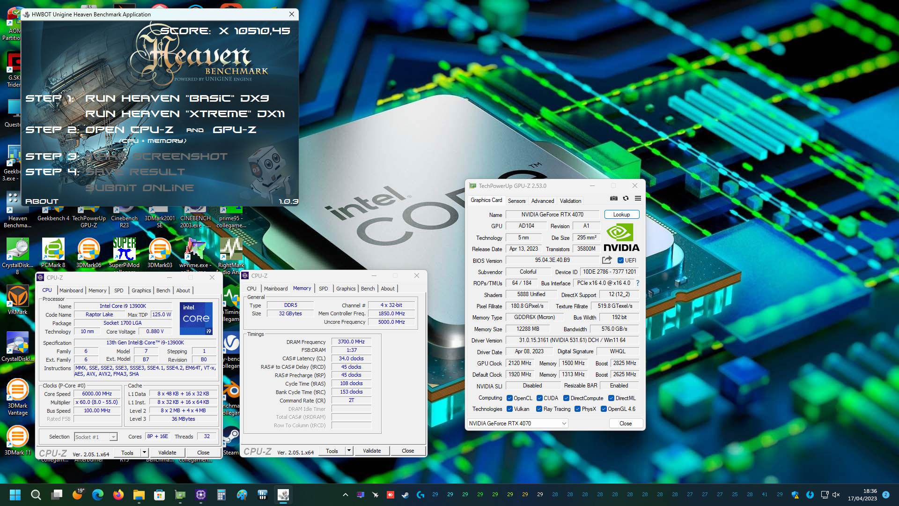Open Firefox from the taskbar
Screen dimensions: 899x506
pos(118,495)
